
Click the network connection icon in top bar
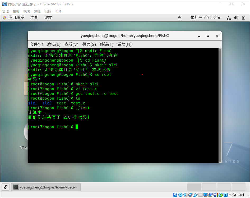click(229, 18)
